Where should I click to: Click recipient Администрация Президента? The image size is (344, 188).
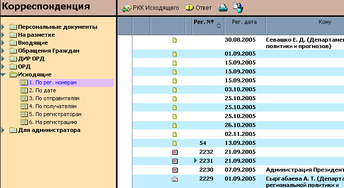pos(305,170)
